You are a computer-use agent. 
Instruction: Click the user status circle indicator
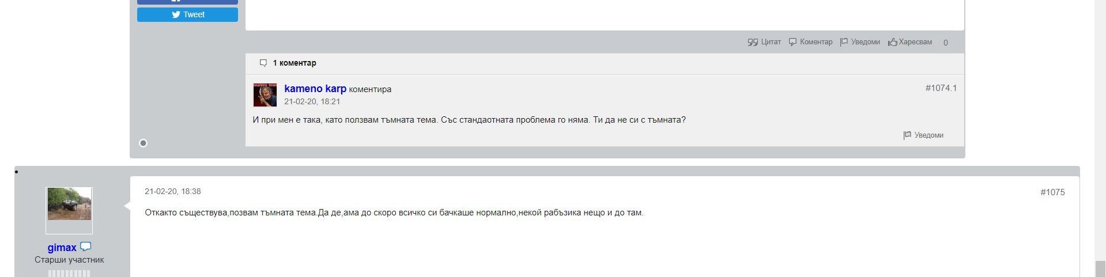[x=144, y=143]
